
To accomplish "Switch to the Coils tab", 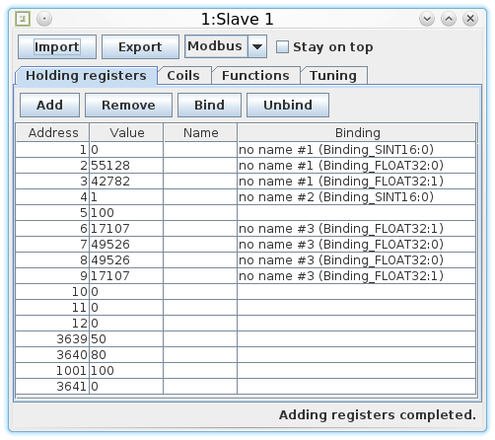I will (183, 76).
